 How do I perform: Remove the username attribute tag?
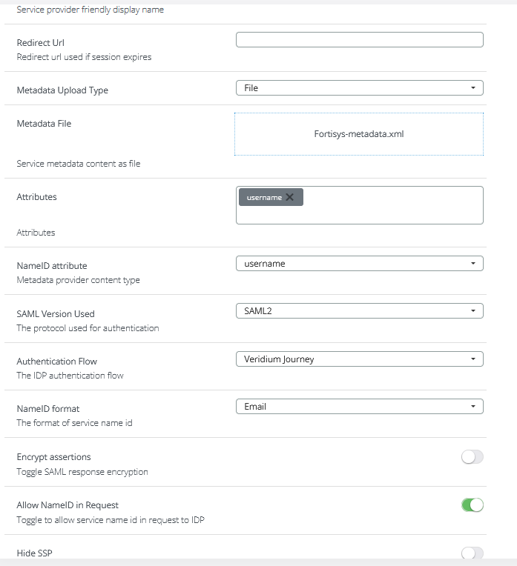click(x=290, y=197)
